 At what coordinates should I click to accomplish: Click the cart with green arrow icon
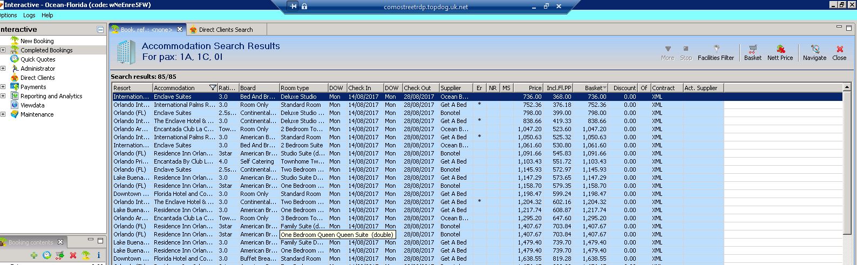coord(60,255)
